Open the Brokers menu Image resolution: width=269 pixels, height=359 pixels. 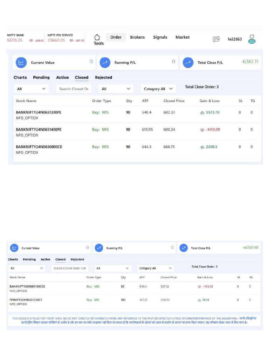pos(137,37)
